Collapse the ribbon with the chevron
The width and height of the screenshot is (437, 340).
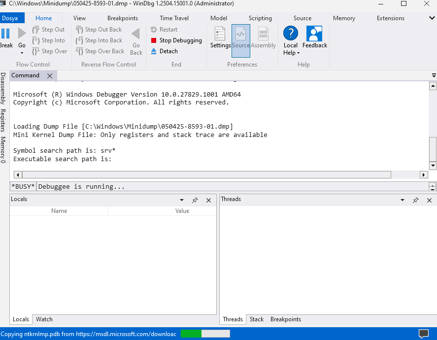coord(432,18)
